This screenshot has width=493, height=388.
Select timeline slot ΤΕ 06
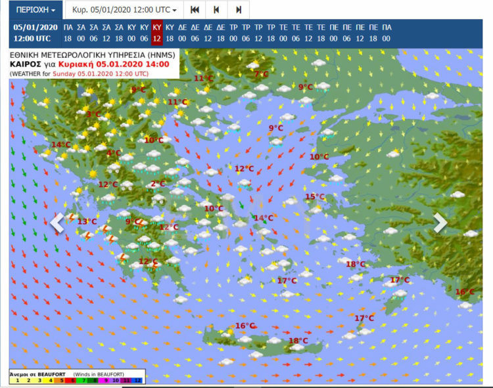[x=296, y=33]
